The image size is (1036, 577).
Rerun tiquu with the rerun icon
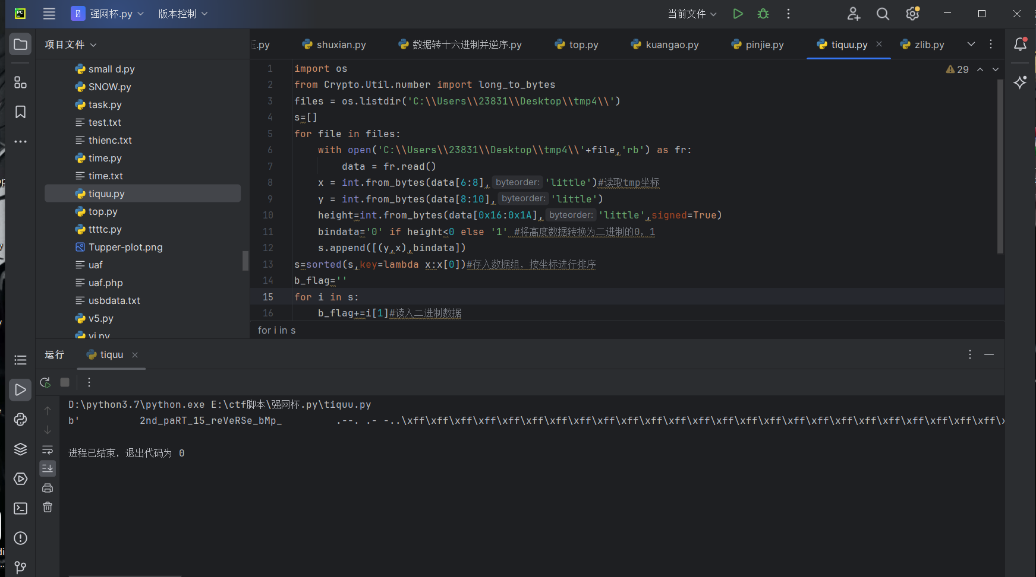(x=45, y=382)
